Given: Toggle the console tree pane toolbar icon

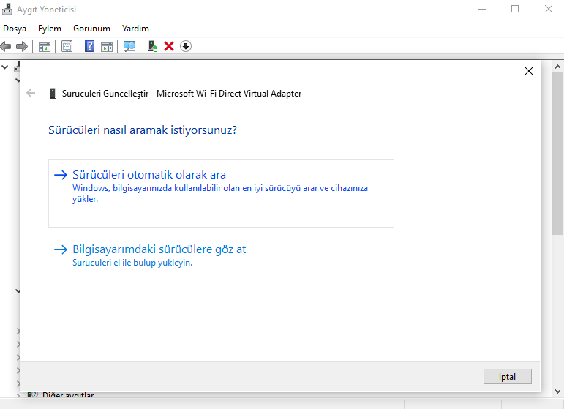Looking at the screenshot, I should click(45, 46).
